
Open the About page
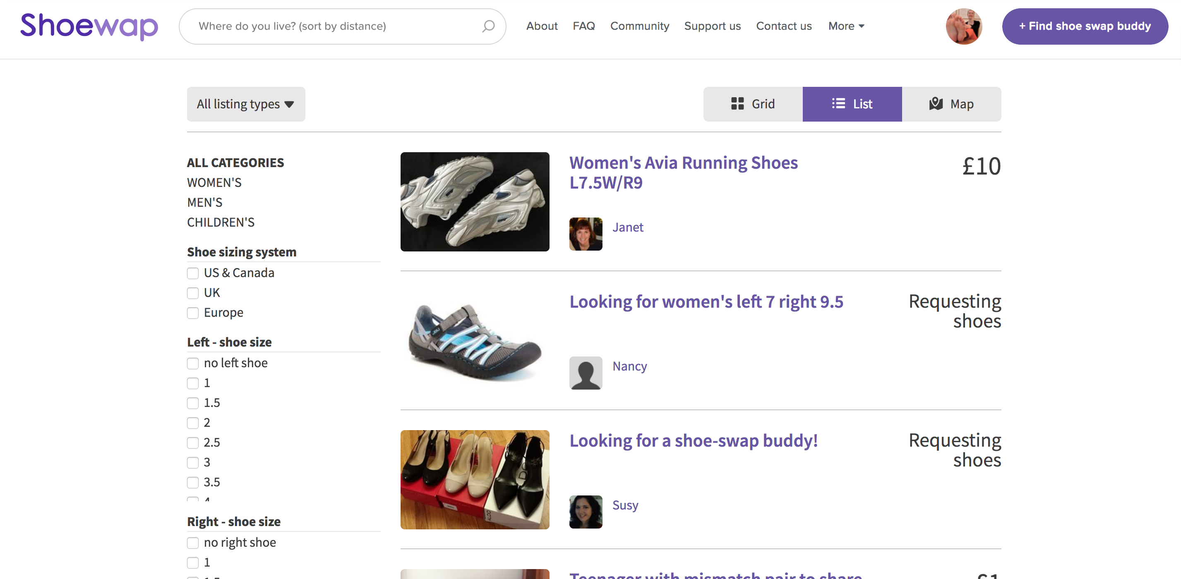[541, 26]
